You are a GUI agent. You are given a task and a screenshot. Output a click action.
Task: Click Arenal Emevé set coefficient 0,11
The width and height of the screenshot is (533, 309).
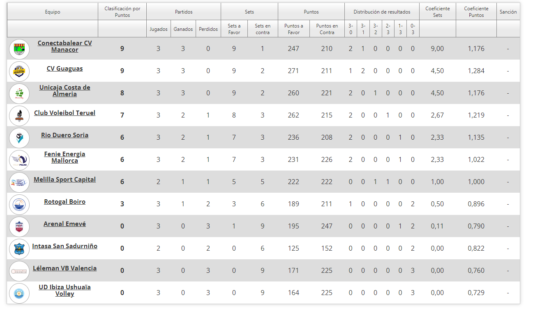[438, 226]
